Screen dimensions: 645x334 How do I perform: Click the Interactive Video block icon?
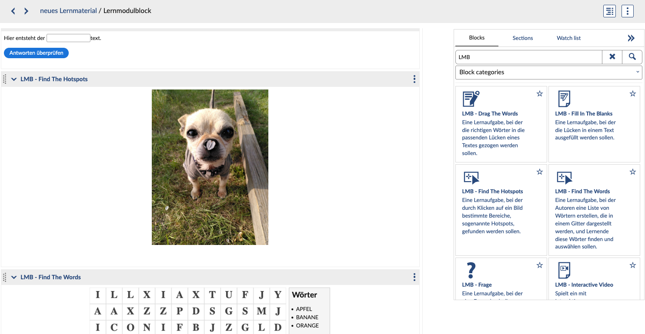tap(564, 271)
